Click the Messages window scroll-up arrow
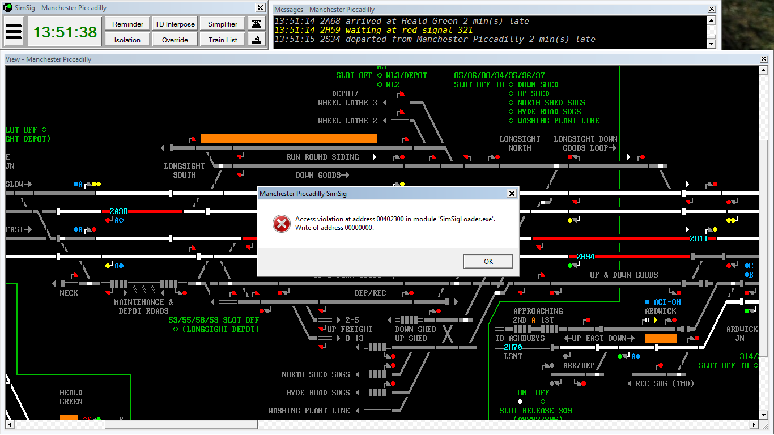The height and width of the screenshot is (435, 774). coord(711,20)
